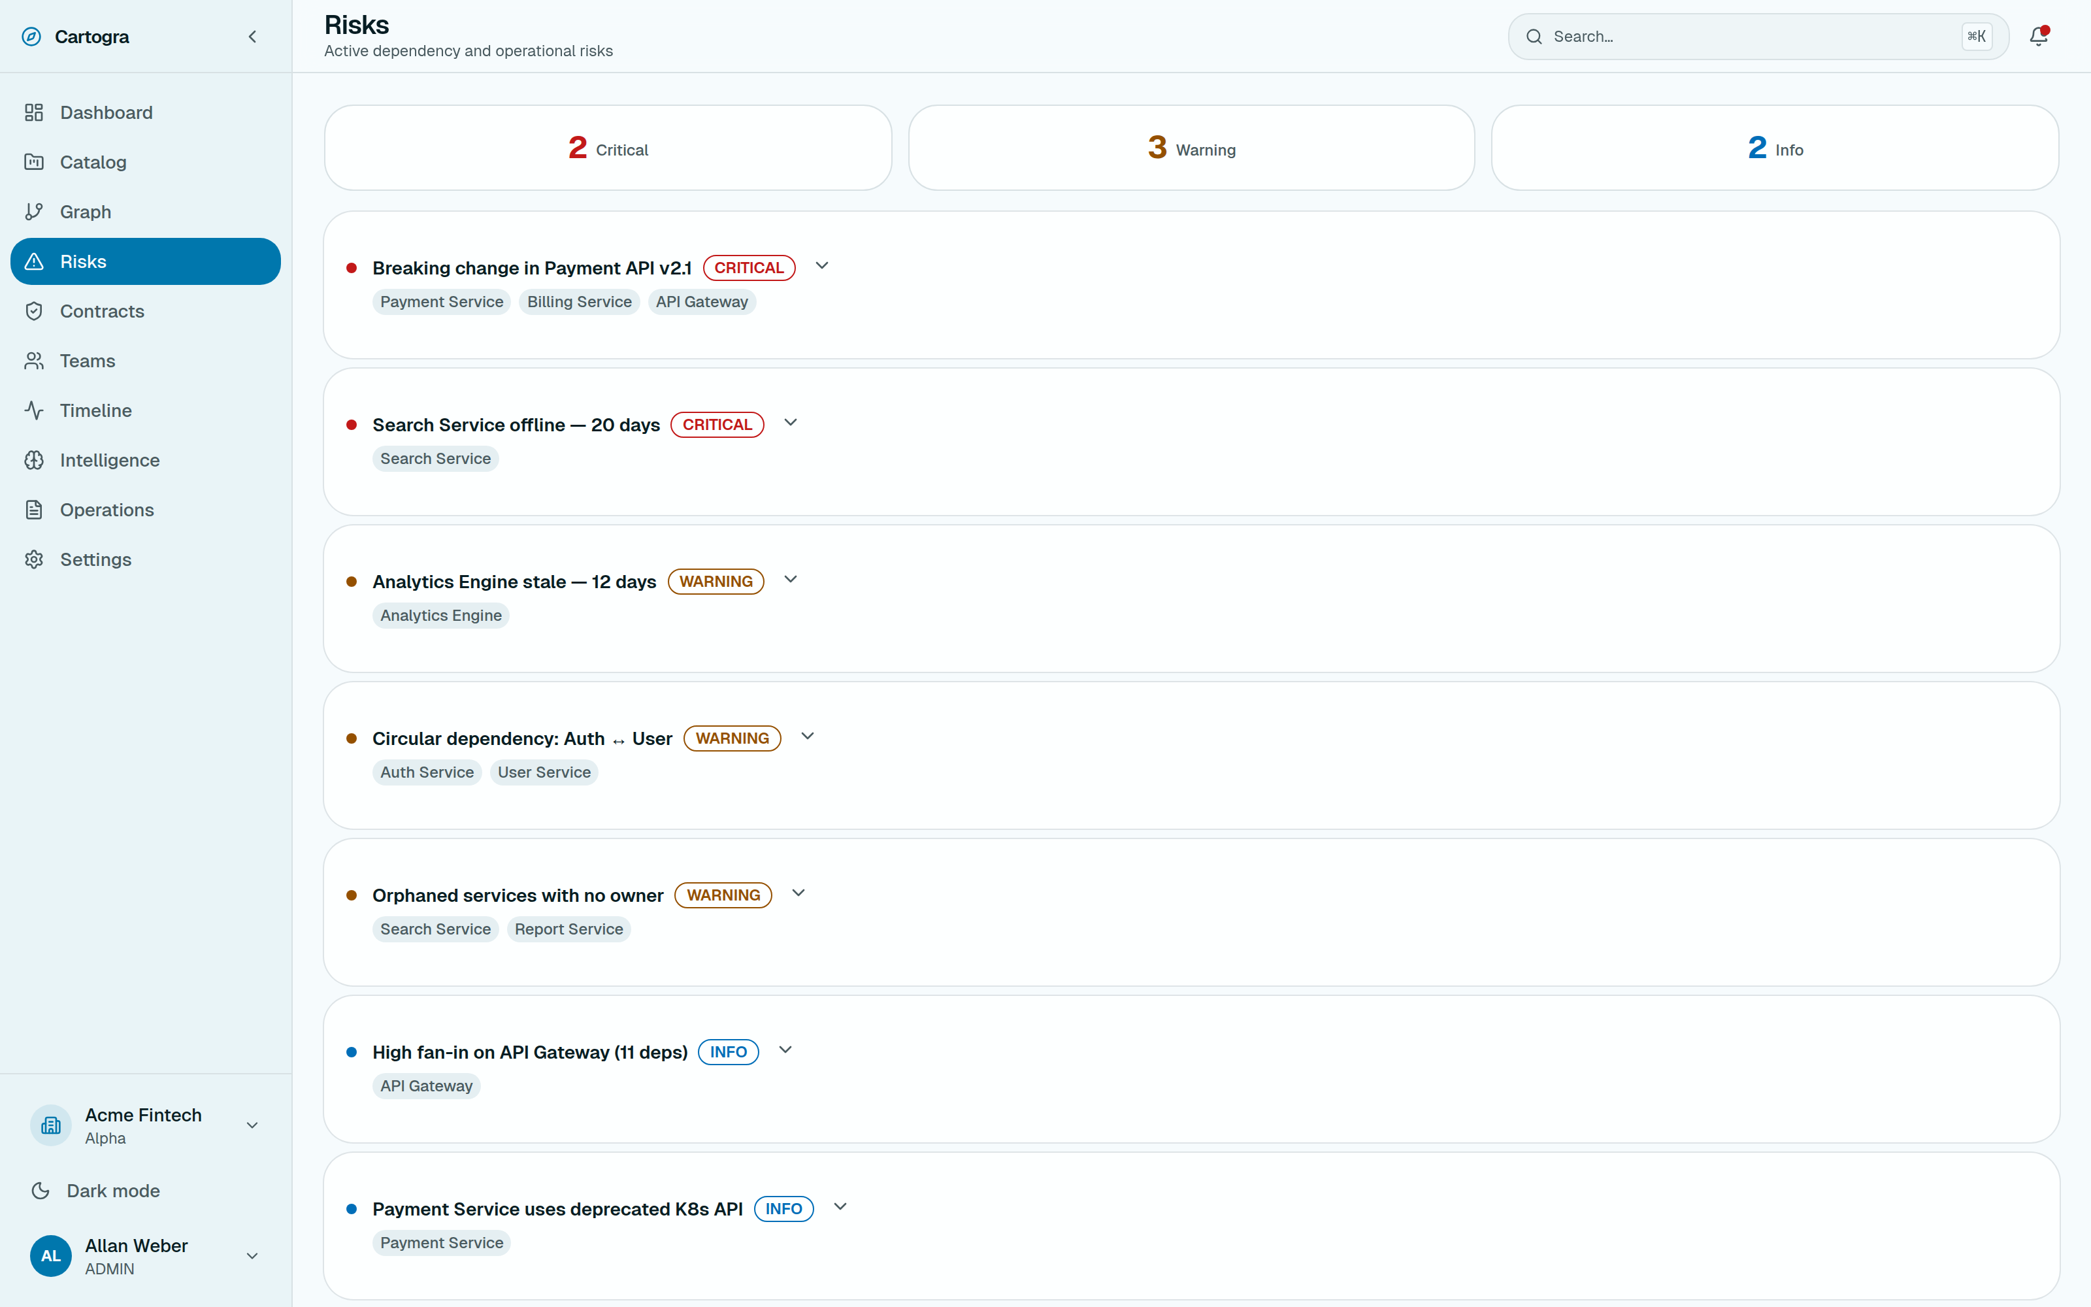Click the Graph branch icon

(x=34, y=212)
